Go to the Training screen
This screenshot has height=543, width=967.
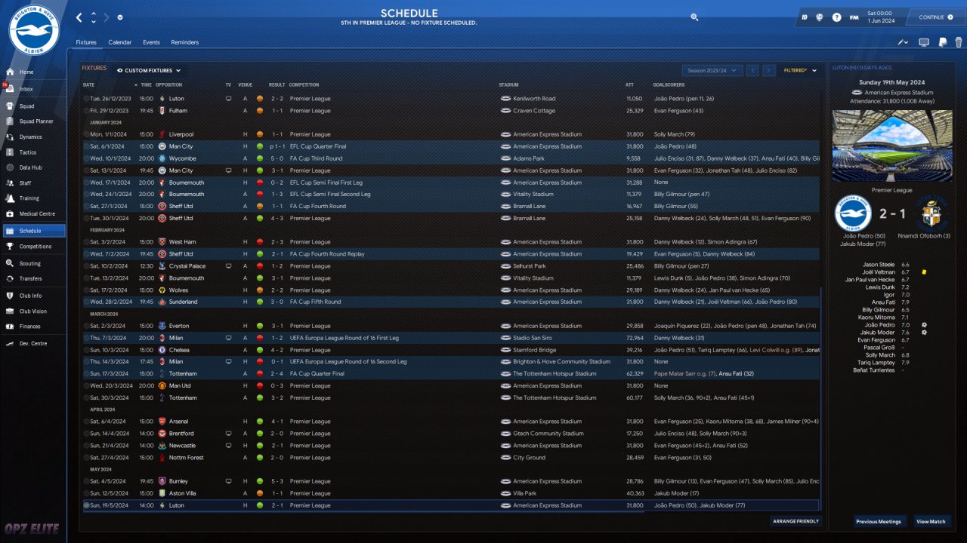coord(33,198)
